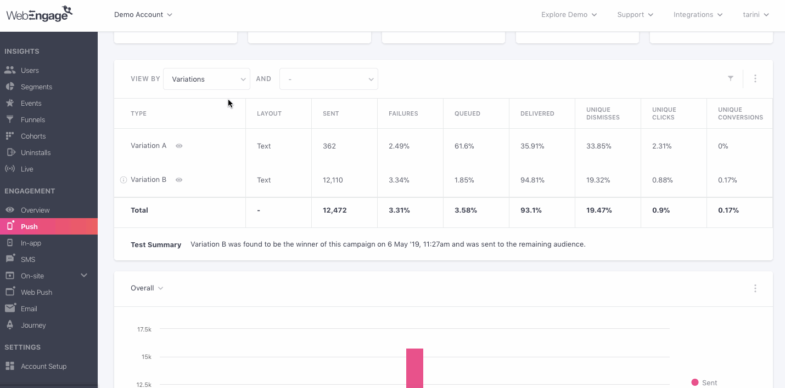
Task: Click the On-site icon
Action: pos(10,276)
